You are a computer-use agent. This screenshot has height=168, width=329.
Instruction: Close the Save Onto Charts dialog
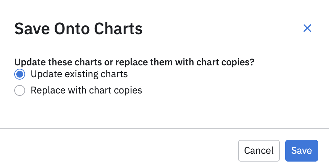pos(307,28)
